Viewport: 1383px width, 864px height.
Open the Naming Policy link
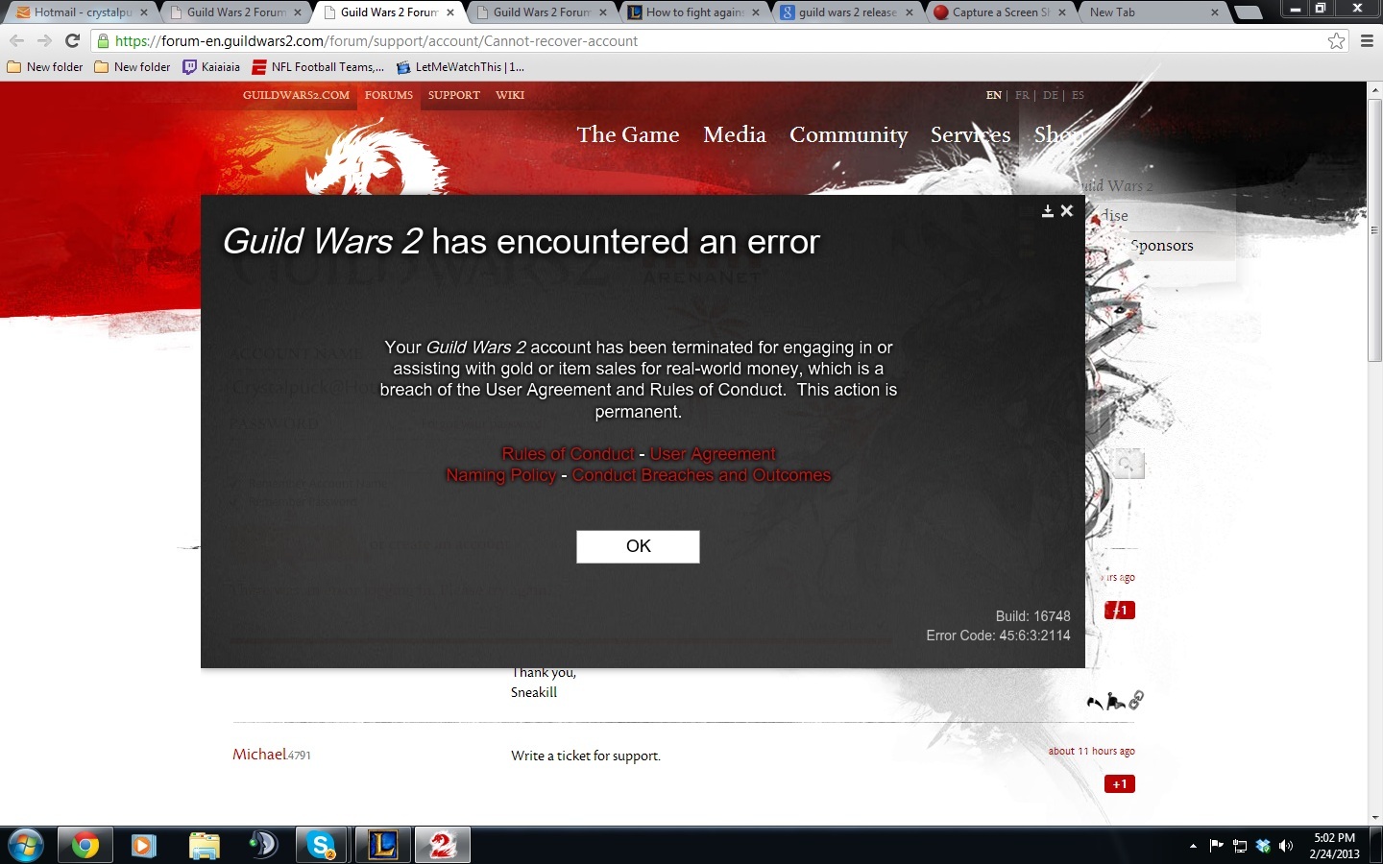coord(500,475)
